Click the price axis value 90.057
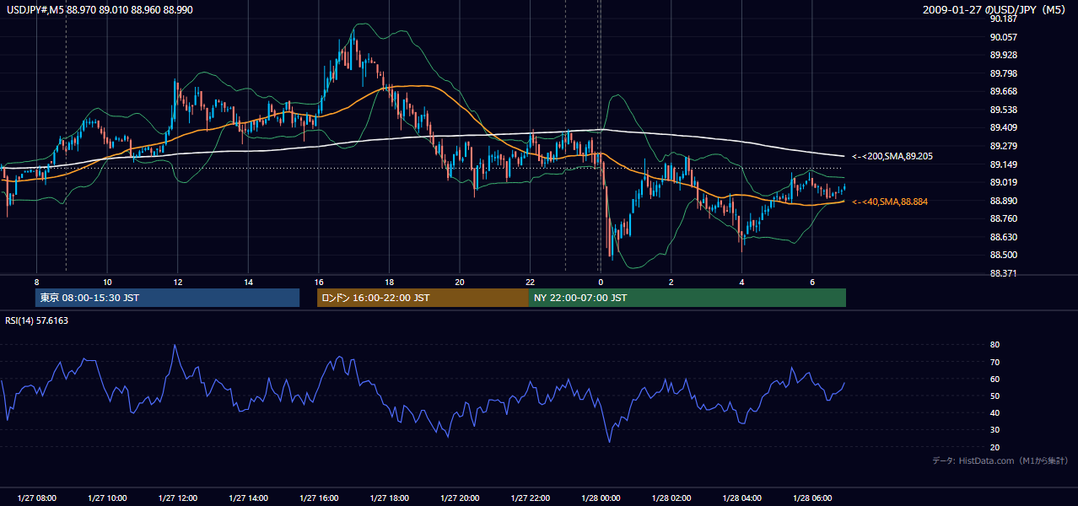1078x506 pixels. pos(1004,37)
